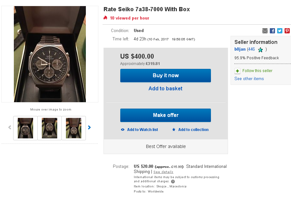Share listing via email icon

click(x=265, y=31)
